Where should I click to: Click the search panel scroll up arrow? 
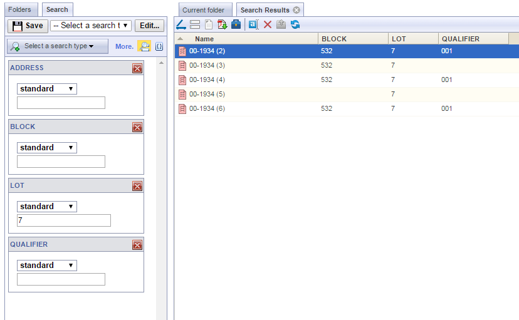161,63
